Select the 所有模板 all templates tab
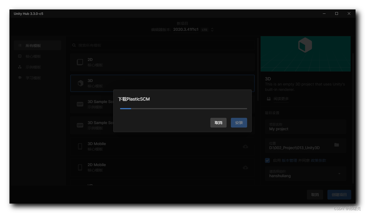365x213 pixels. pyautogui.click(x=37, y=46)
